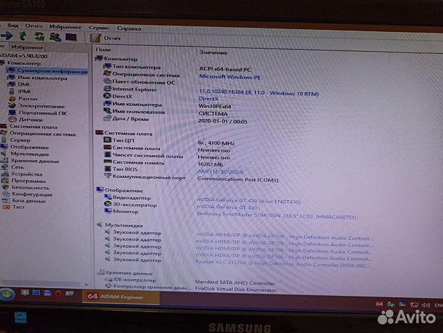Viewport: 443px width, 333px height.
Task: Open the DirectX value link
Action: coord(208,99)
